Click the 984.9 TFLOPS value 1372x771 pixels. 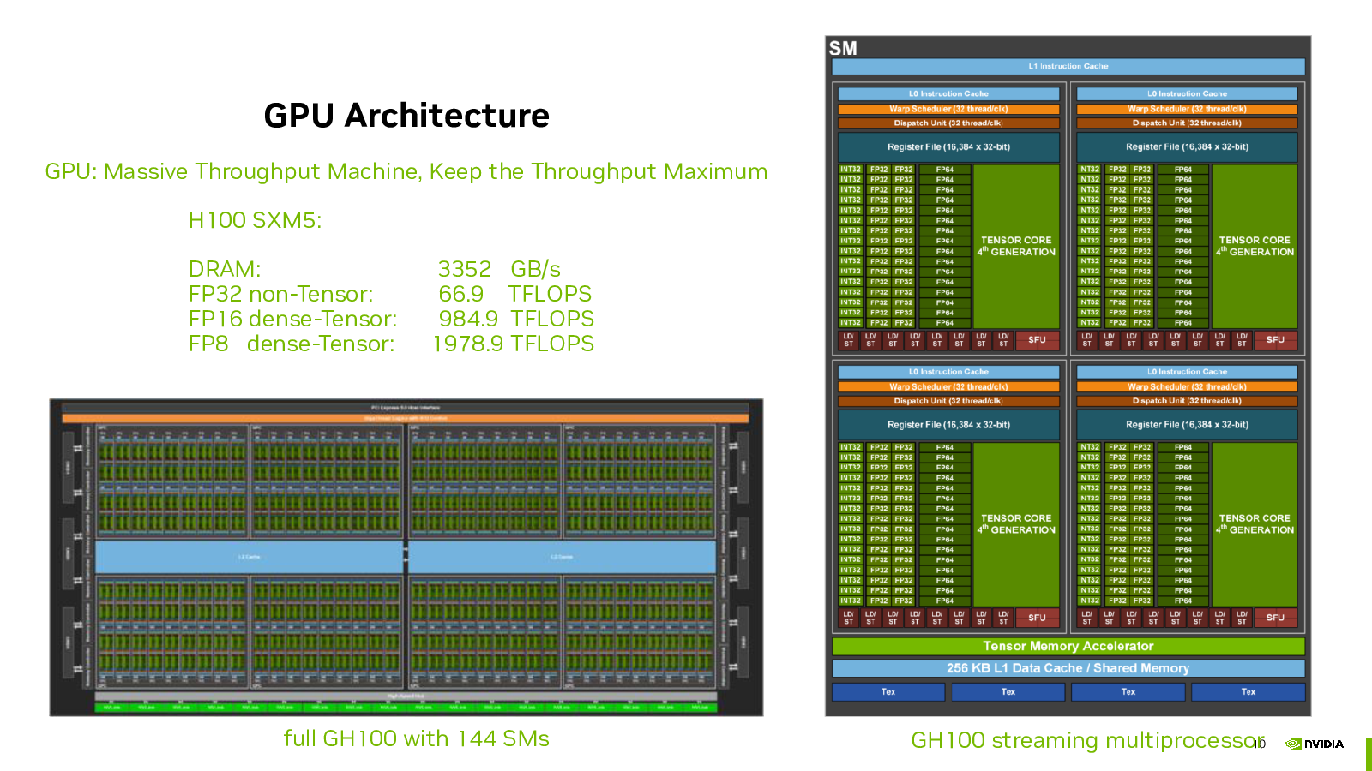516,319
